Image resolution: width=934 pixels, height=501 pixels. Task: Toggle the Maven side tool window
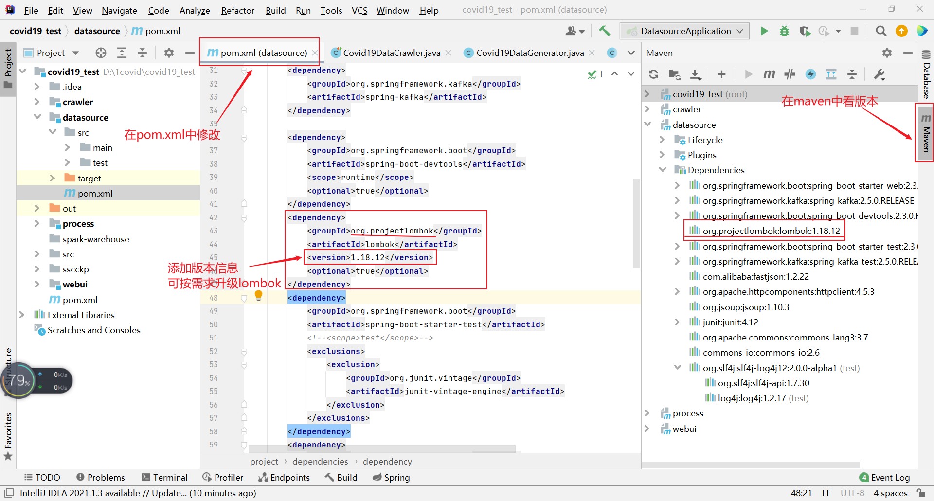[926, 133]
